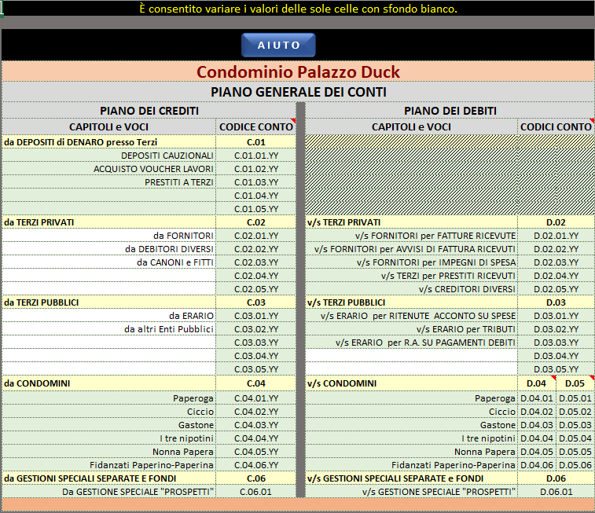Select the 'da TERZI PUBBLICI' chapter cell

pos(109,302)
